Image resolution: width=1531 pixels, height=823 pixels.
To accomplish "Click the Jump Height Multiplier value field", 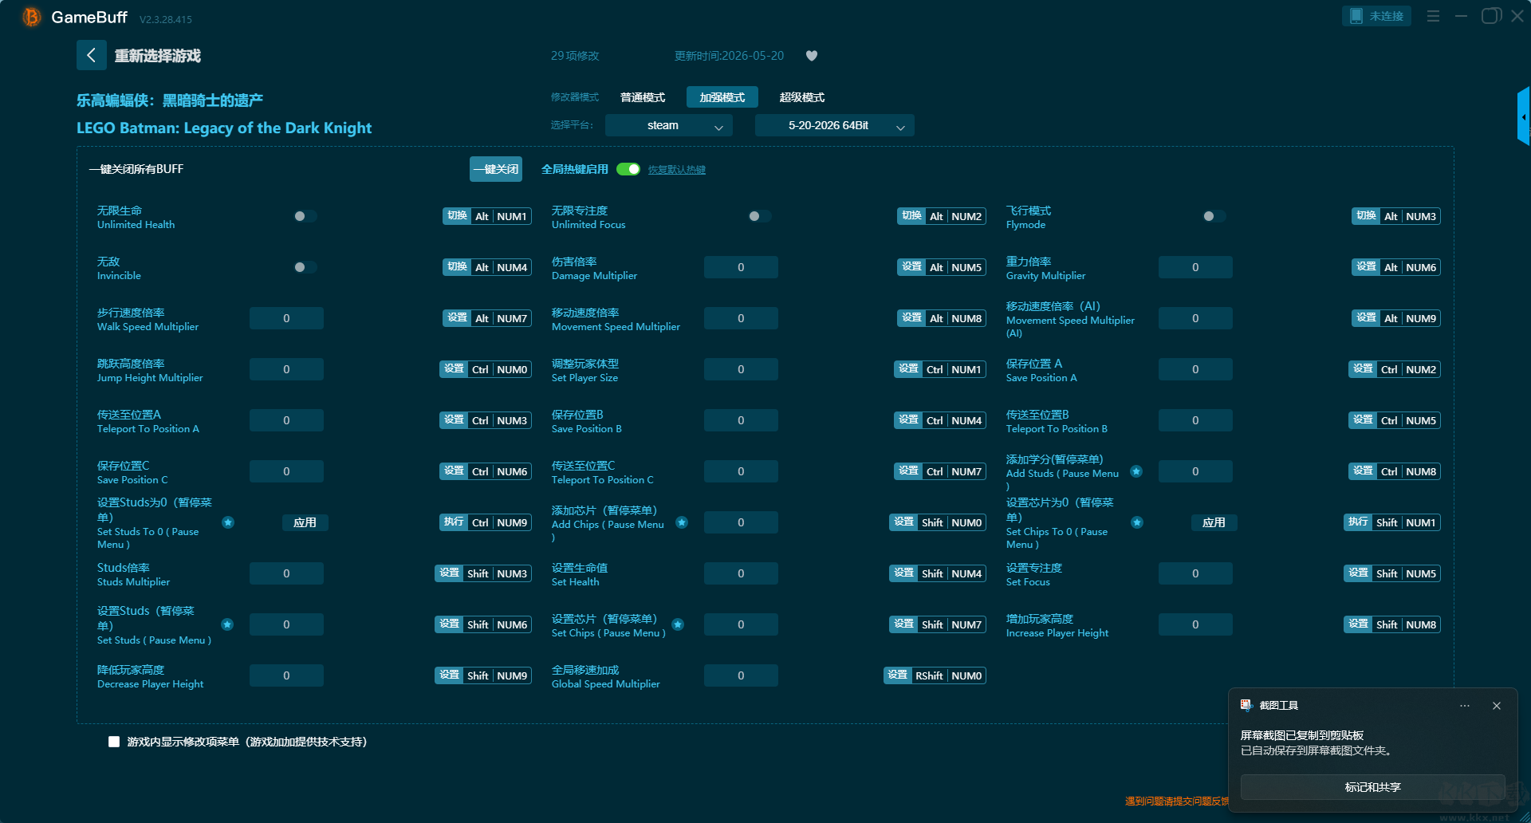I will [x=286, y=369].
